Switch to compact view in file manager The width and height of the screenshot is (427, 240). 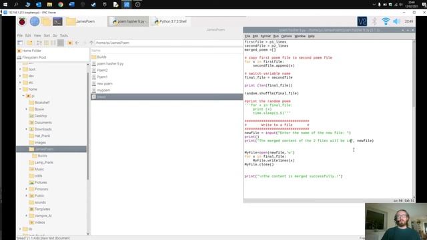pyautogui.click(x=53, y=43)
